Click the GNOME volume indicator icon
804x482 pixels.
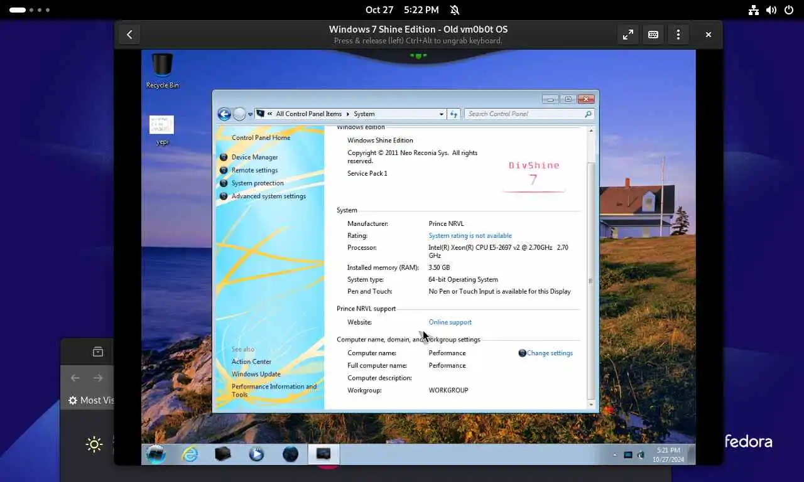tap(771, 10)
